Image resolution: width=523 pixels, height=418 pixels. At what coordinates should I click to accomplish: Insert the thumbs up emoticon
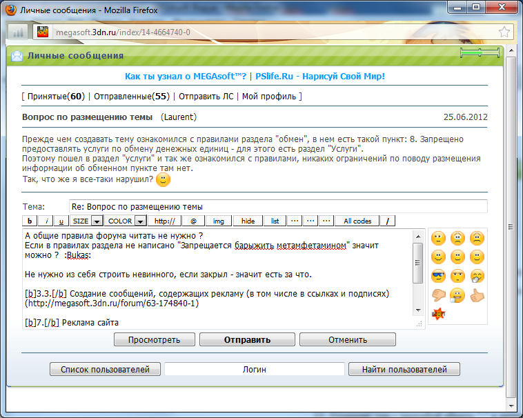click(477, 295)
